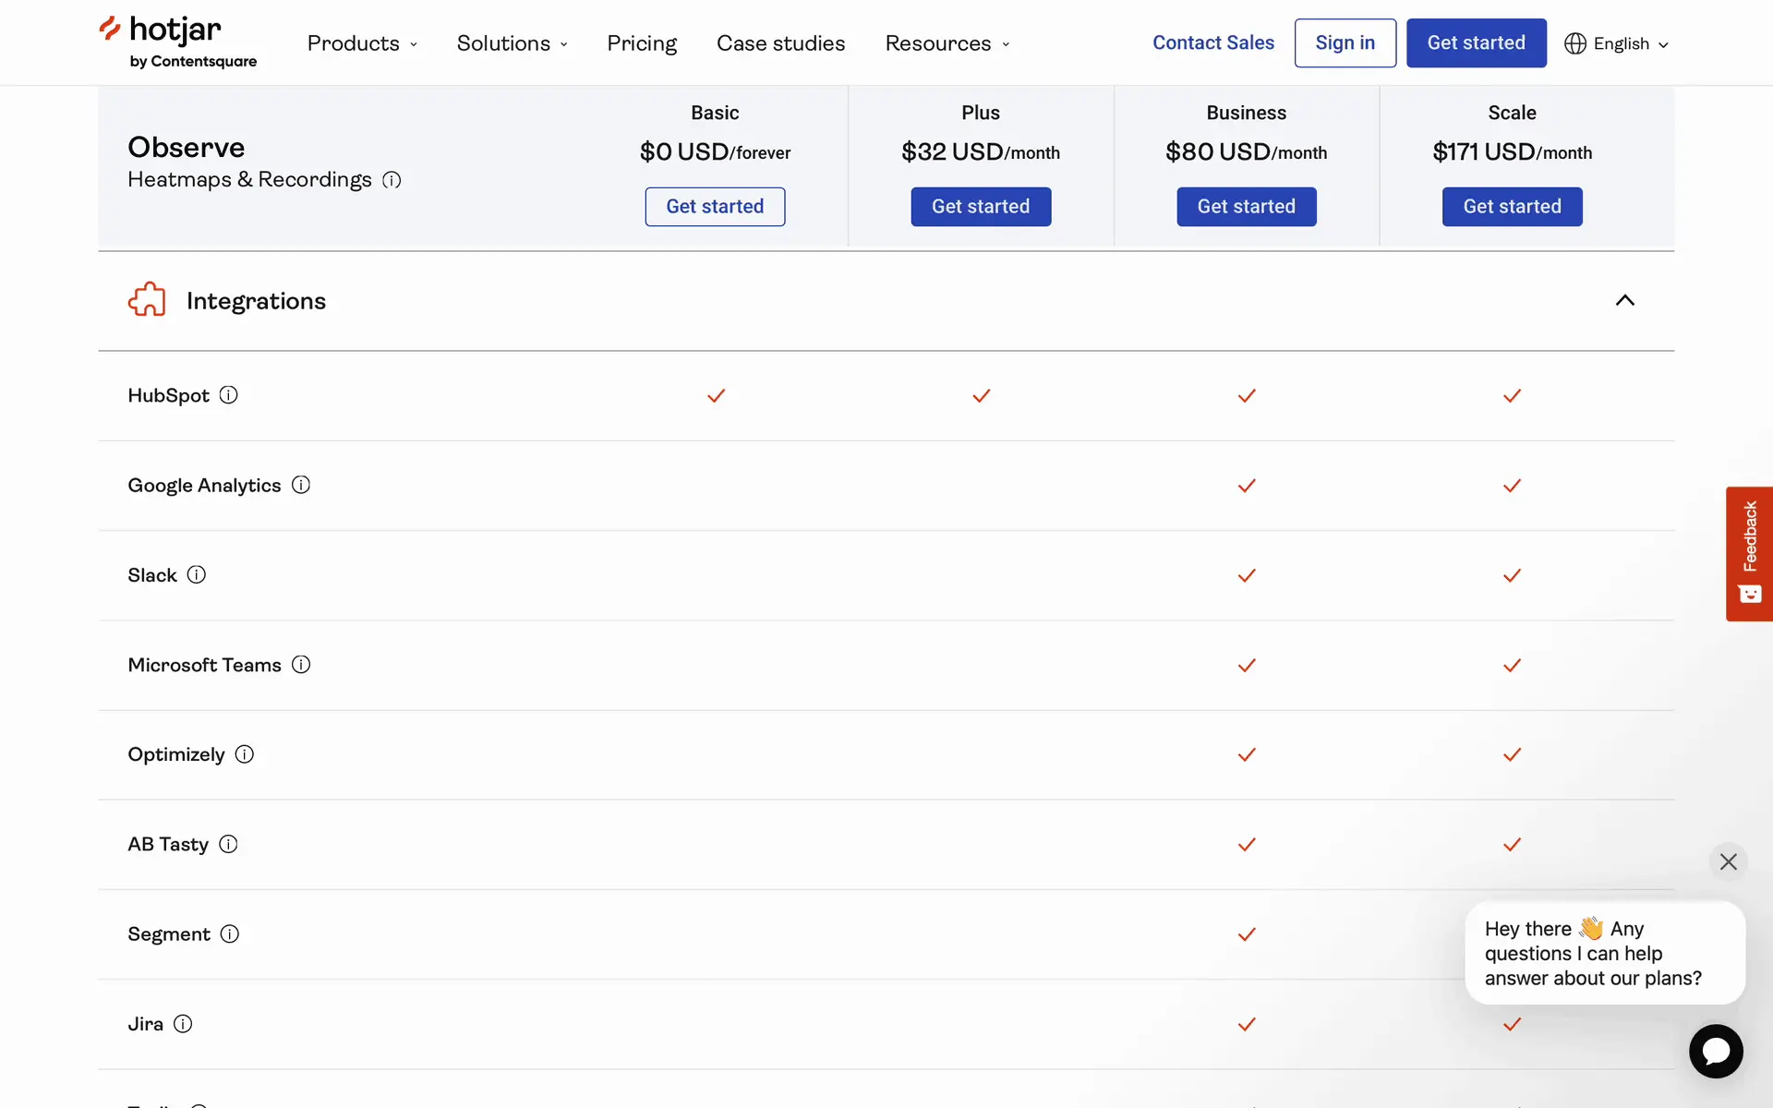
Task: Show Microsoft Teams info icon details
Action: pyautogui.click(x=301, y=665)
